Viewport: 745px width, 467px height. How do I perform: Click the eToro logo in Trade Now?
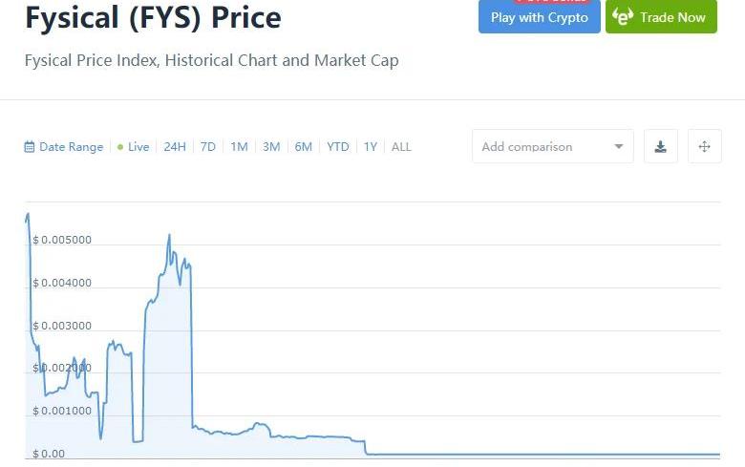[623, 17]
